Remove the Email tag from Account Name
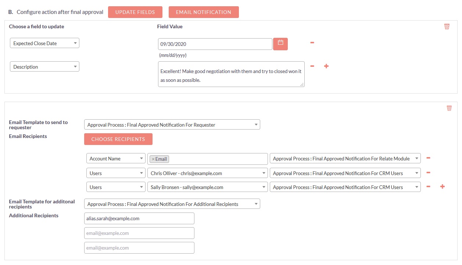The width and height of the screenshot is (462, 265). tap(153, 159)
